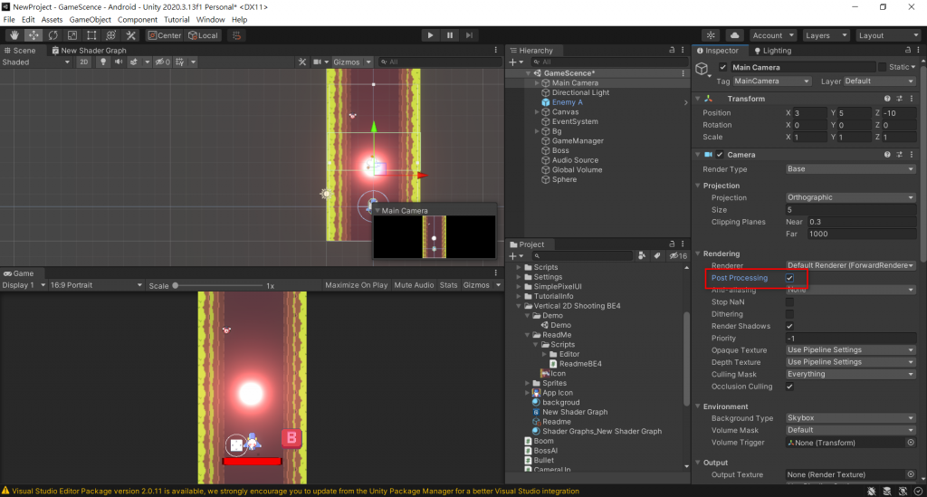
Task: Open the Tag MainCamera dropdown
Action: (771, 81)
